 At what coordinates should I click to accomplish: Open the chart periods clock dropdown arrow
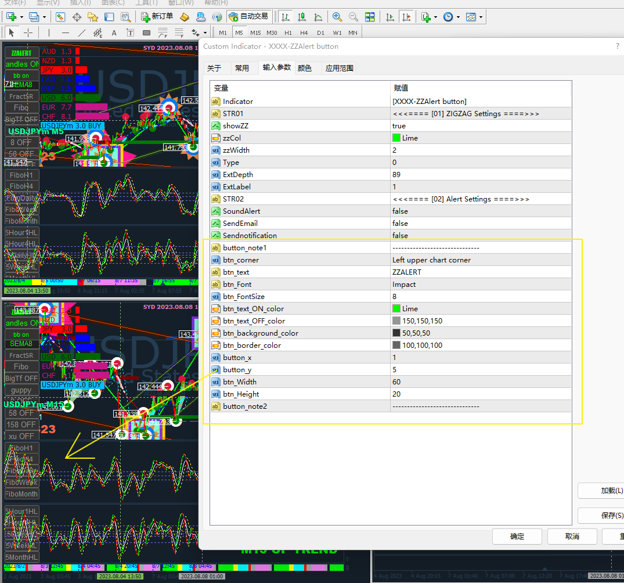(458, 17)
